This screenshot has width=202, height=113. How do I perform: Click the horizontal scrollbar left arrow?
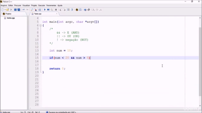[x=30, y=108]
